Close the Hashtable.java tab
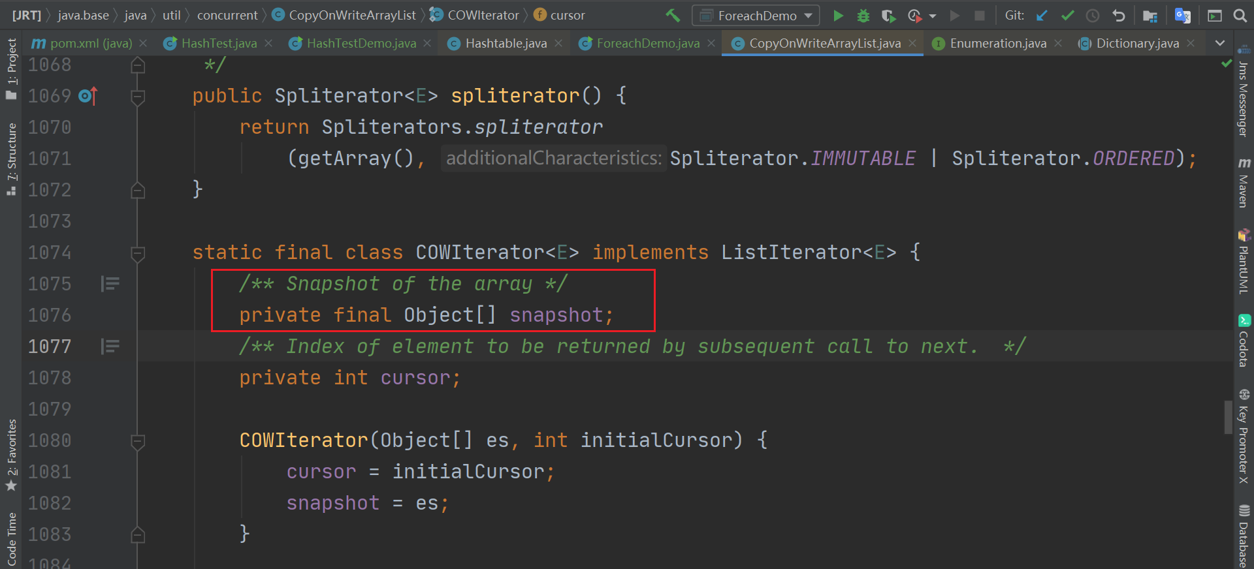Screen dimensions: 1254x569 558,43
